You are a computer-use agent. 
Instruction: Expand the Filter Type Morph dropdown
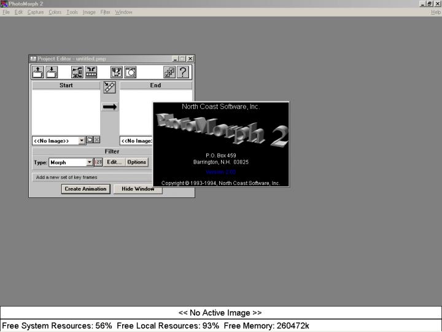click(90, 162)
